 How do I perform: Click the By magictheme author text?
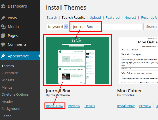click(x=58, y=95)
